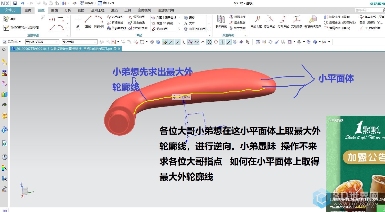The width and height of the screenshot is (385, 212).
Task: Switch to the 应用模块 application tab
Action: click(144, 10)
